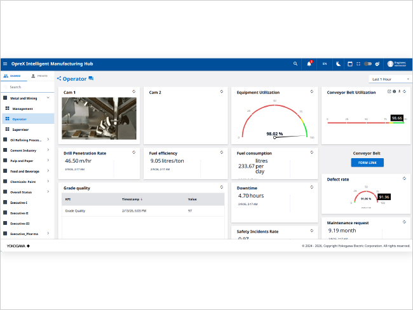Open the hamburger navigation menu

[5, 64]
